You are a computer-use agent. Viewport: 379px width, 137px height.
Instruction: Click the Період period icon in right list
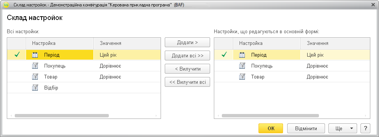242,55
